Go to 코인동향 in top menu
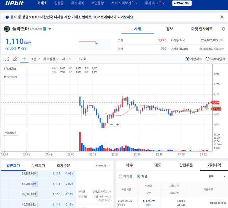 [97, 3]
